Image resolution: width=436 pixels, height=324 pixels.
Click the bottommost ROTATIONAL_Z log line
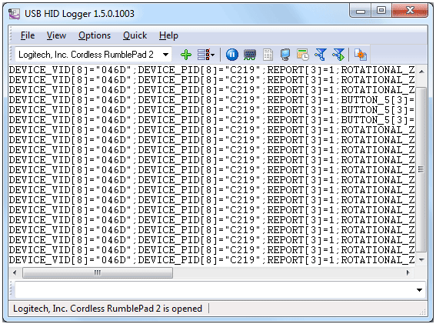pyautogui.click(x=211, y=260)
